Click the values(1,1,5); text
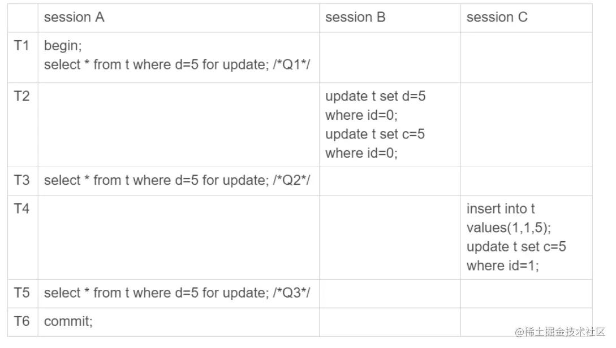The image size is (616, 348). click(x=508, y=228)
